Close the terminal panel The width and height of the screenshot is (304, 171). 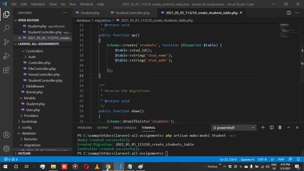(x=297, y=127)
